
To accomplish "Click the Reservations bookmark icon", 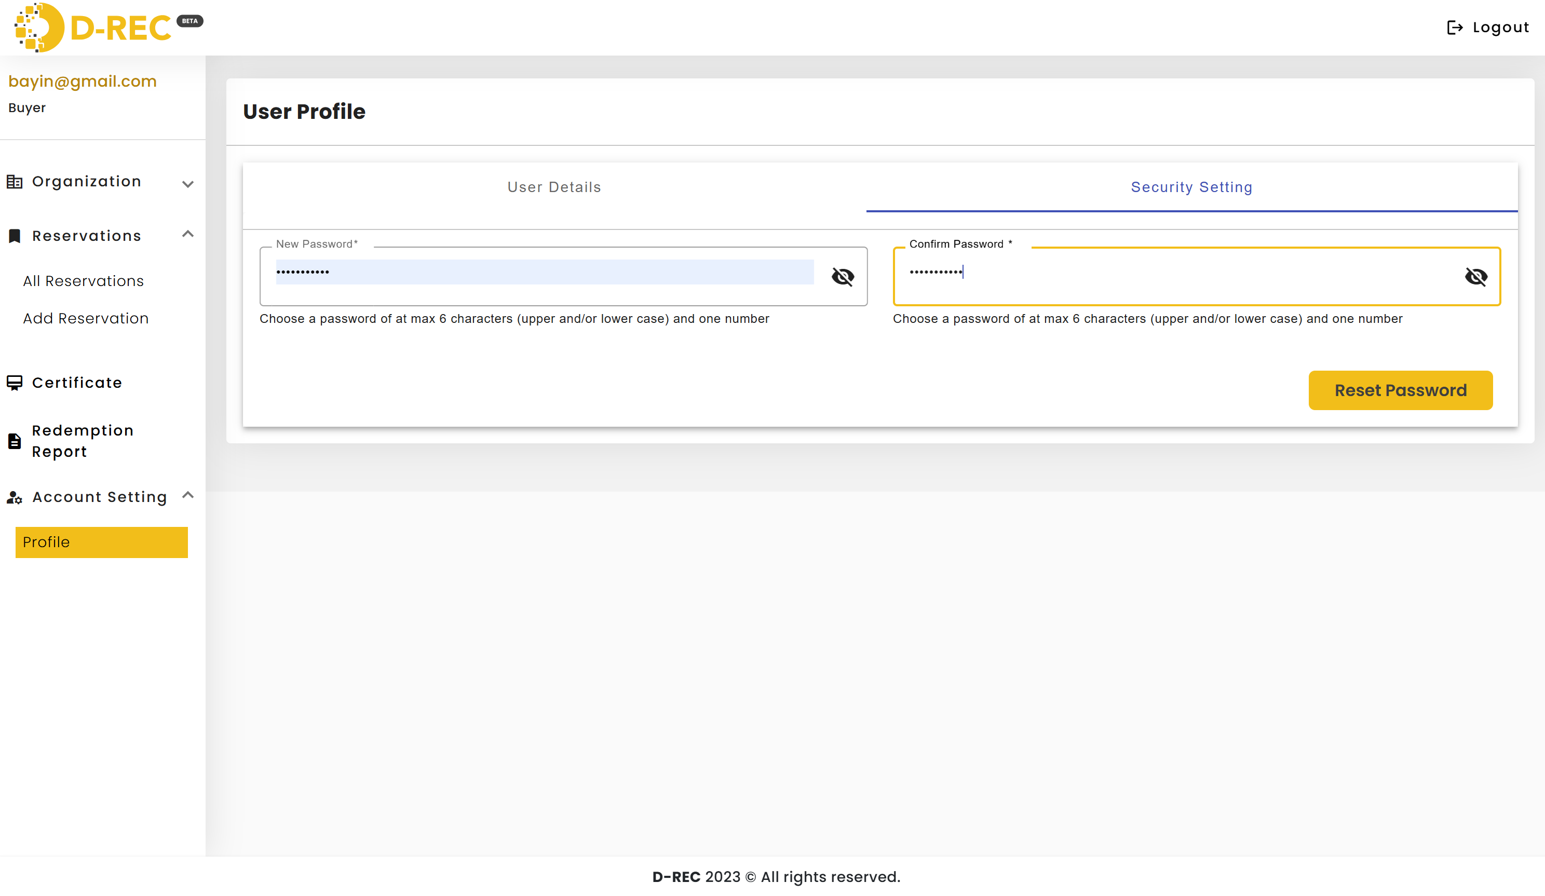I will click(x=16, y=236).
